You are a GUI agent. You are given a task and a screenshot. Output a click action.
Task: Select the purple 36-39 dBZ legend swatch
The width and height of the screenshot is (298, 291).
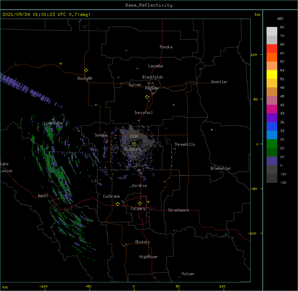click(272, 118)
